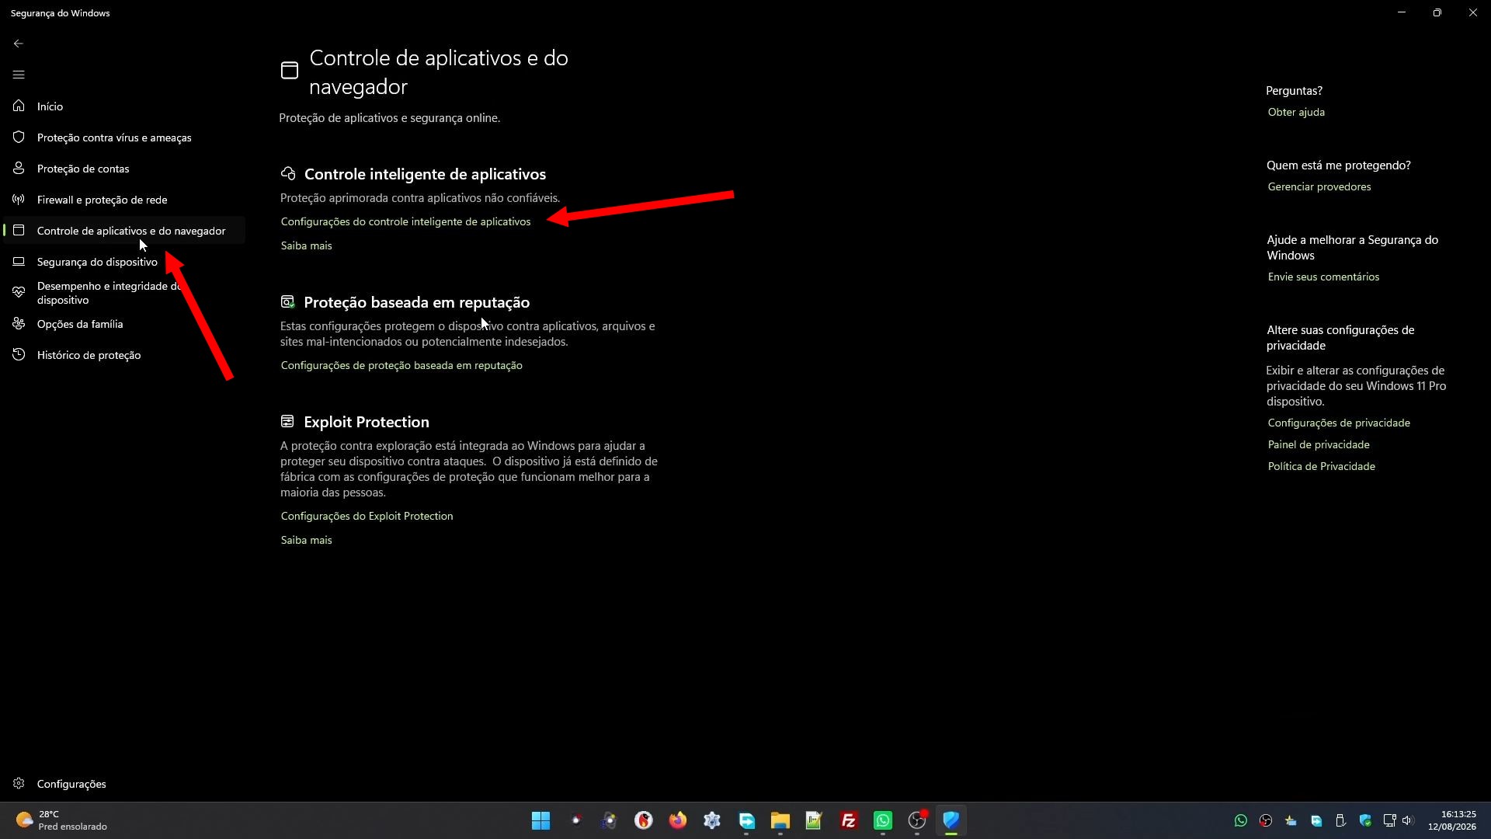The height and width of the screenshot is (839, 1491).
Task: Open the Painel de privacidade link
Action: click(x=1319, y=444)
